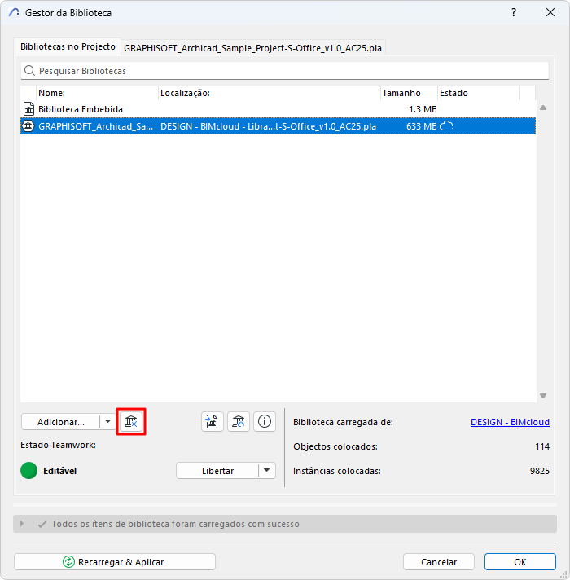Confirm with the OK button

(520, 562)
